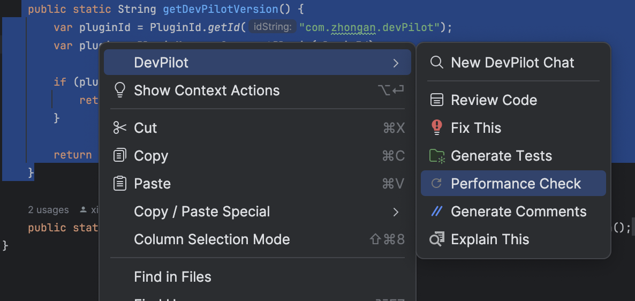Click the ⌘C shortcut label

(393, 156)
